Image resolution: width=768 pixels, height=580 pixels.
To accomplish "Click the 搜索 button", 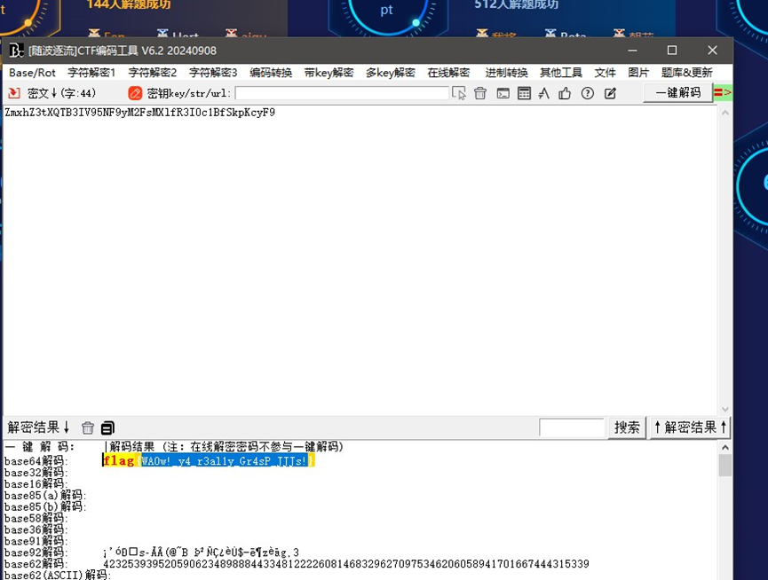I will [627, 428].
